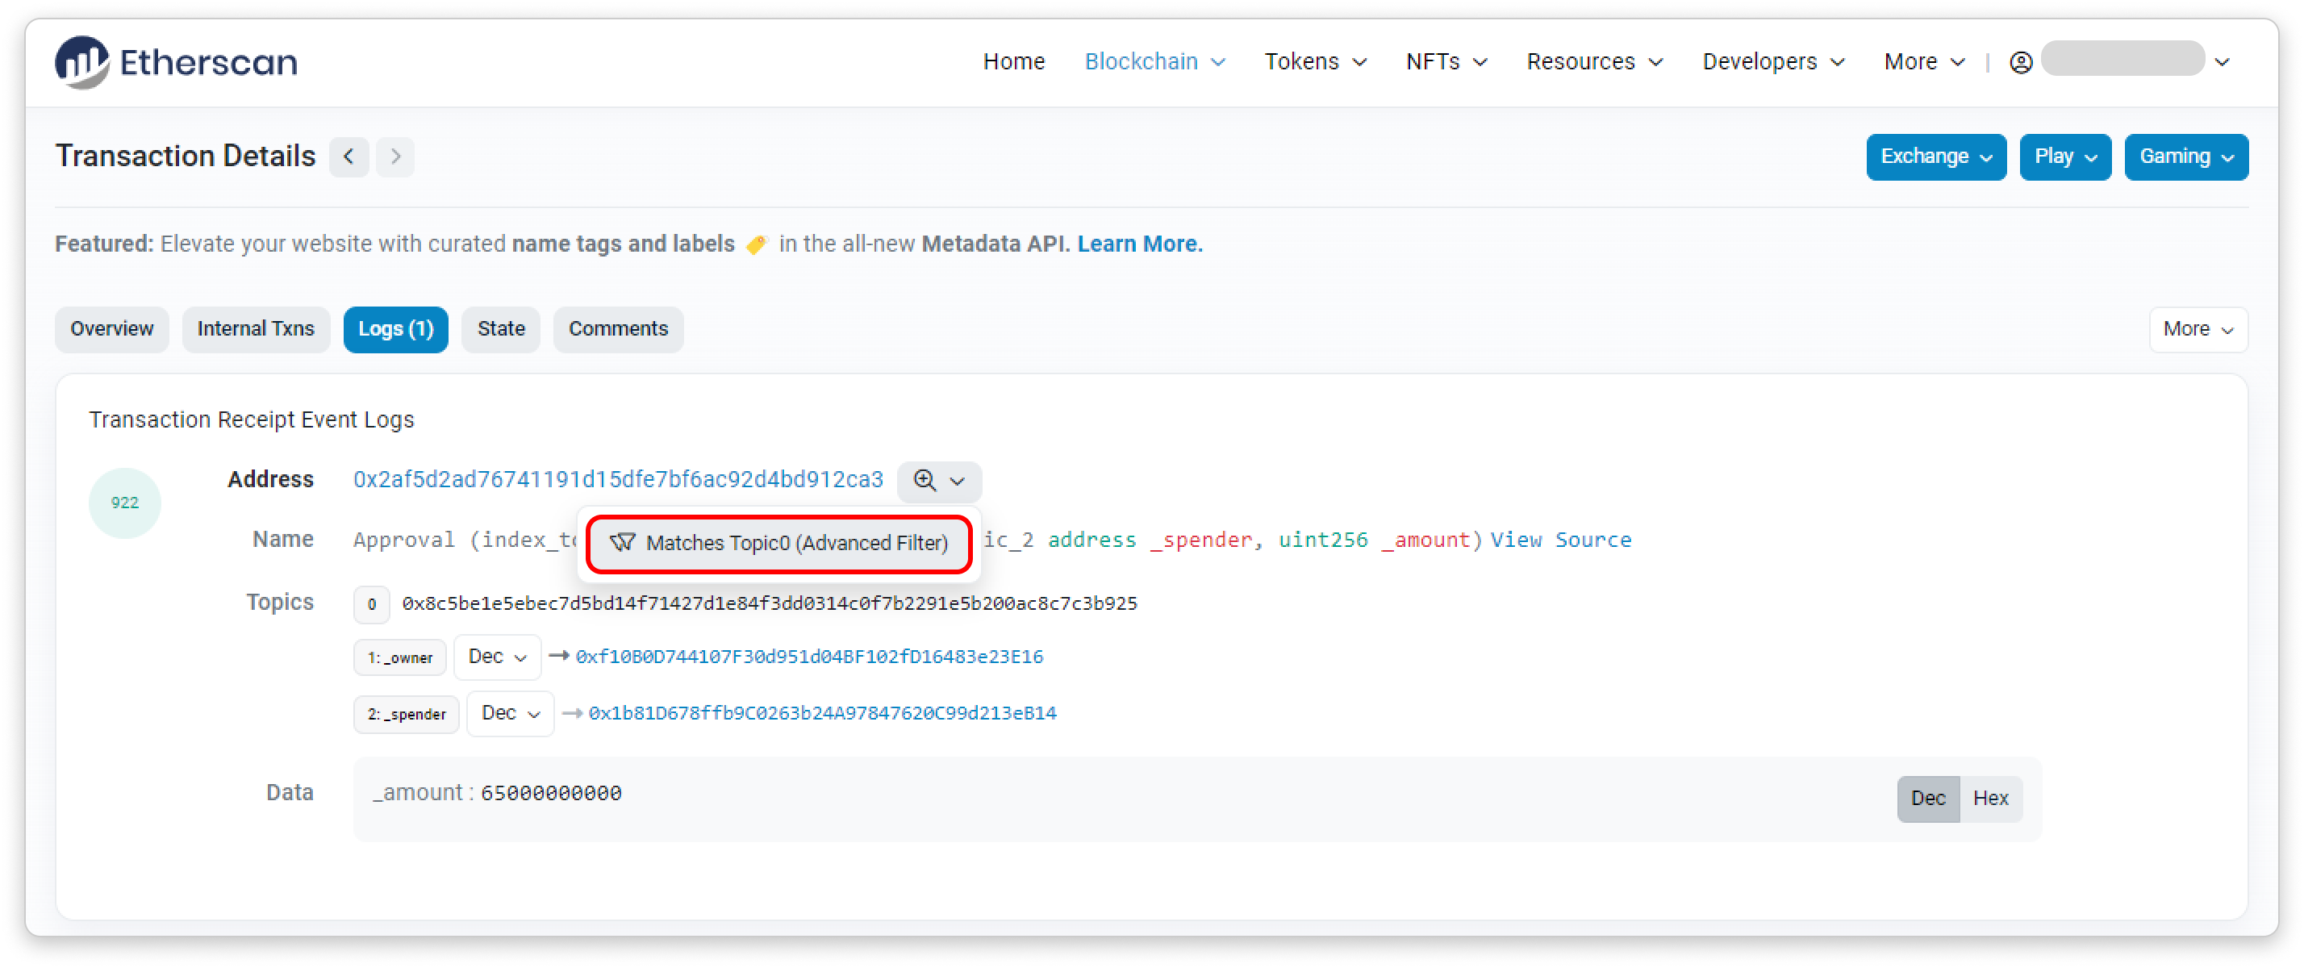Switch to the Internal Txns tab

pos(256,329)
